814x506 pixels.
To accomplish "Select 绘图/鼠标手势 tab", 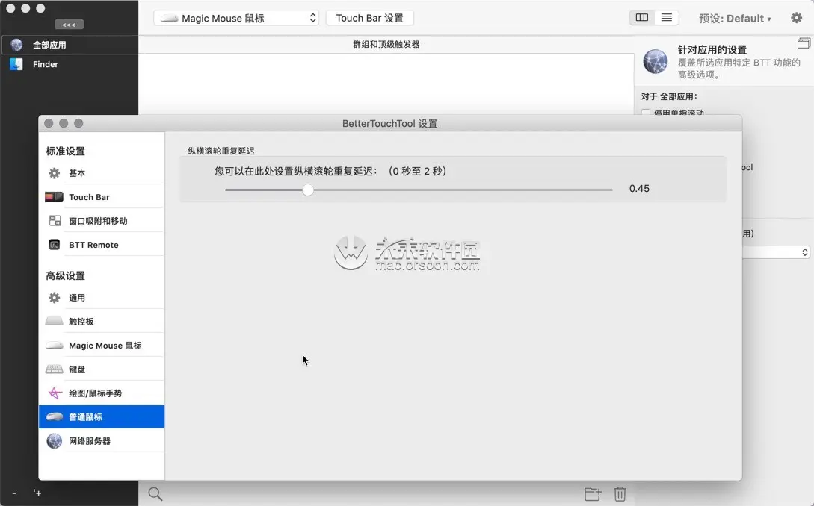I will tap(102, 393).
